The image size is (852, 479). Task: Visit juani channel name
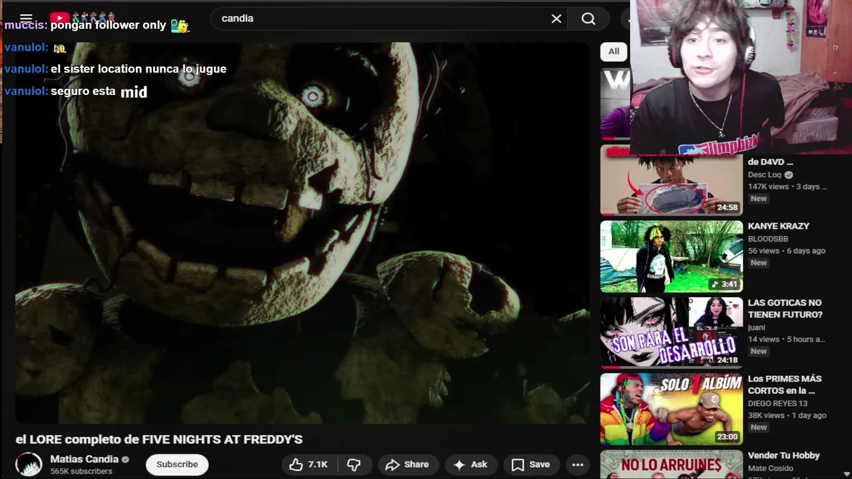pos(757,327)
